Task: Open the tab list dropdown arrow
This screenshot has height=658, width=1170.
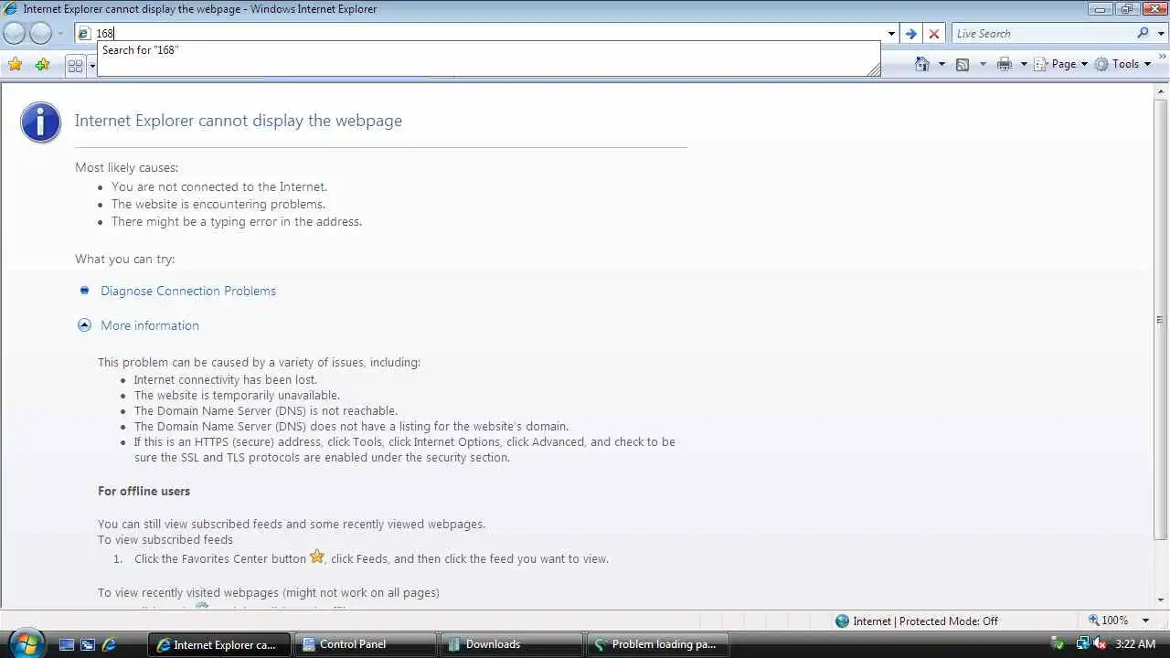Action: 91,66
